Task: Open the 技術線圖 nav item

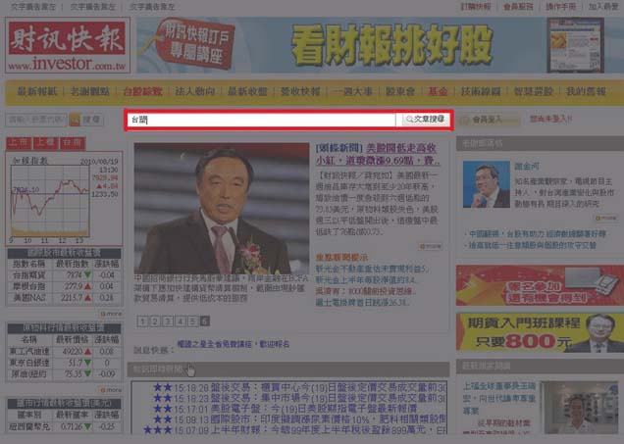Action: point(481,91)
